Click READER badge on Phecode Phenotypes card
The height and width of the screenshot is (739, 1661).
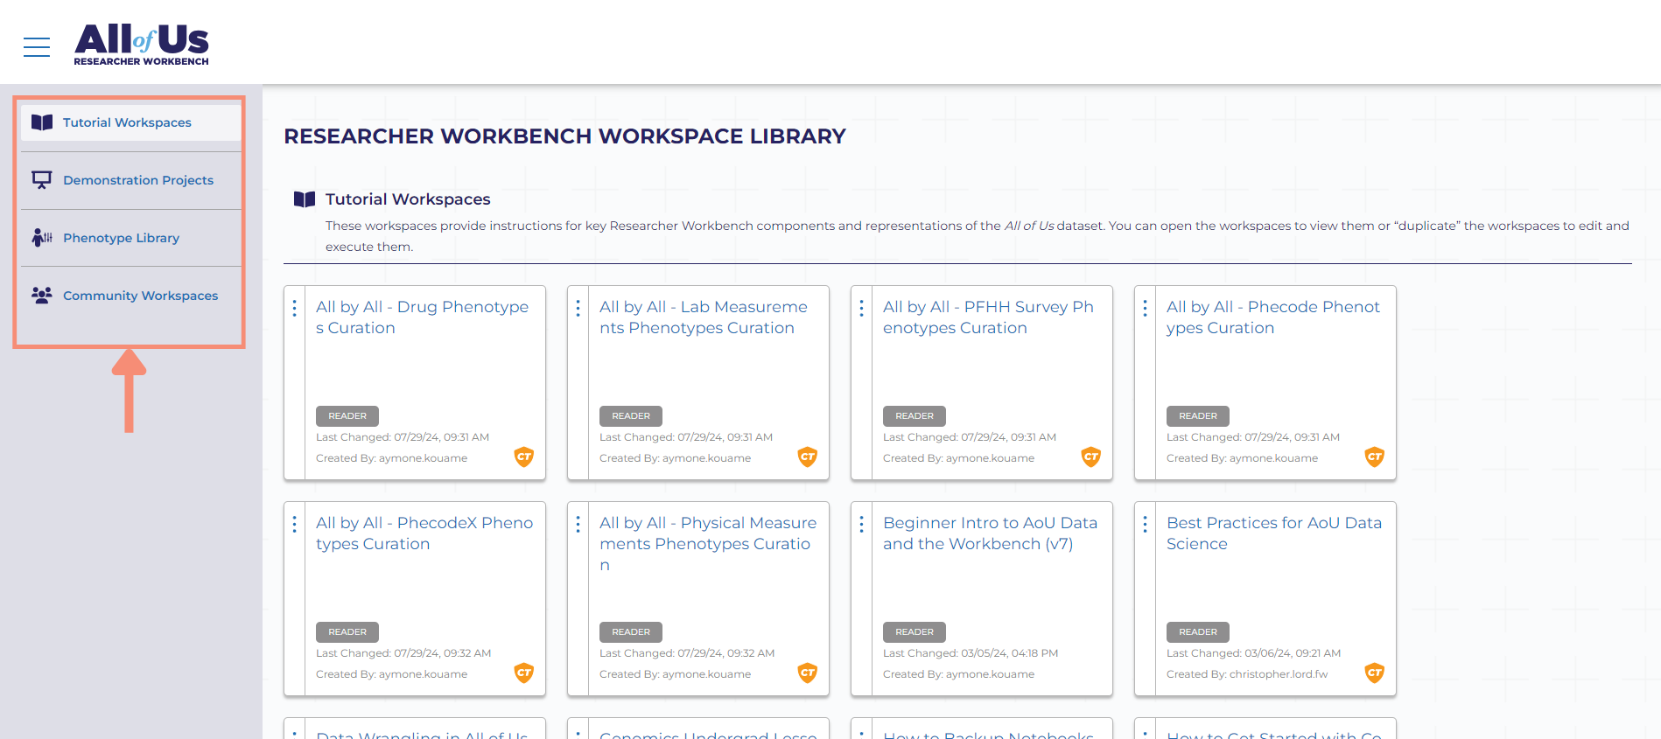pyautogui.click(x=1198, y=416)
